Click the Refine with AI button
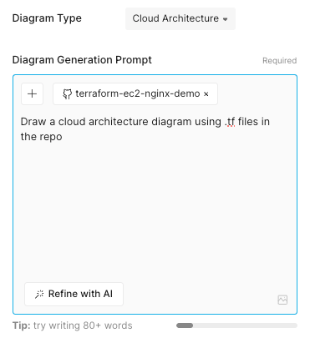 (74, 294)
